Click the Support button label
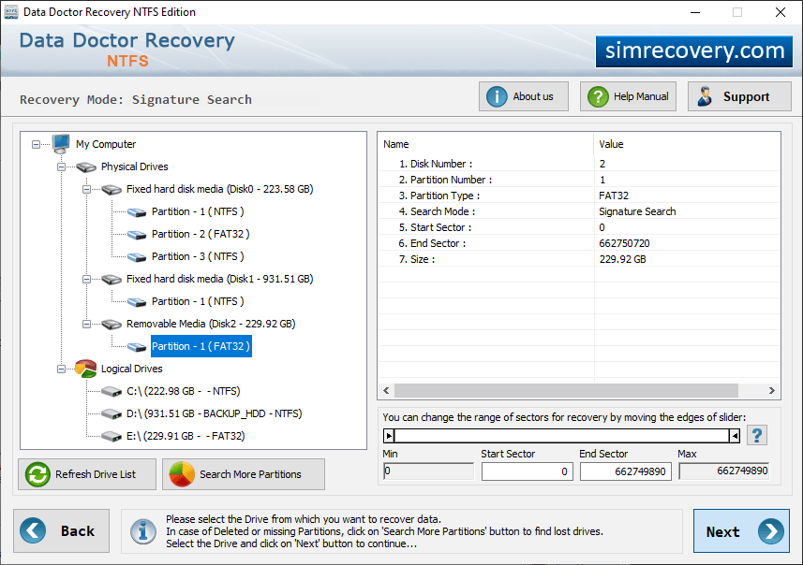This screenshot has height=565, width=803. pos(746,96)
